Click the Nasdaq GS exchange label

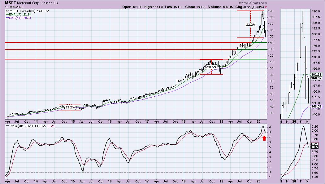click(x=50, y=3)
